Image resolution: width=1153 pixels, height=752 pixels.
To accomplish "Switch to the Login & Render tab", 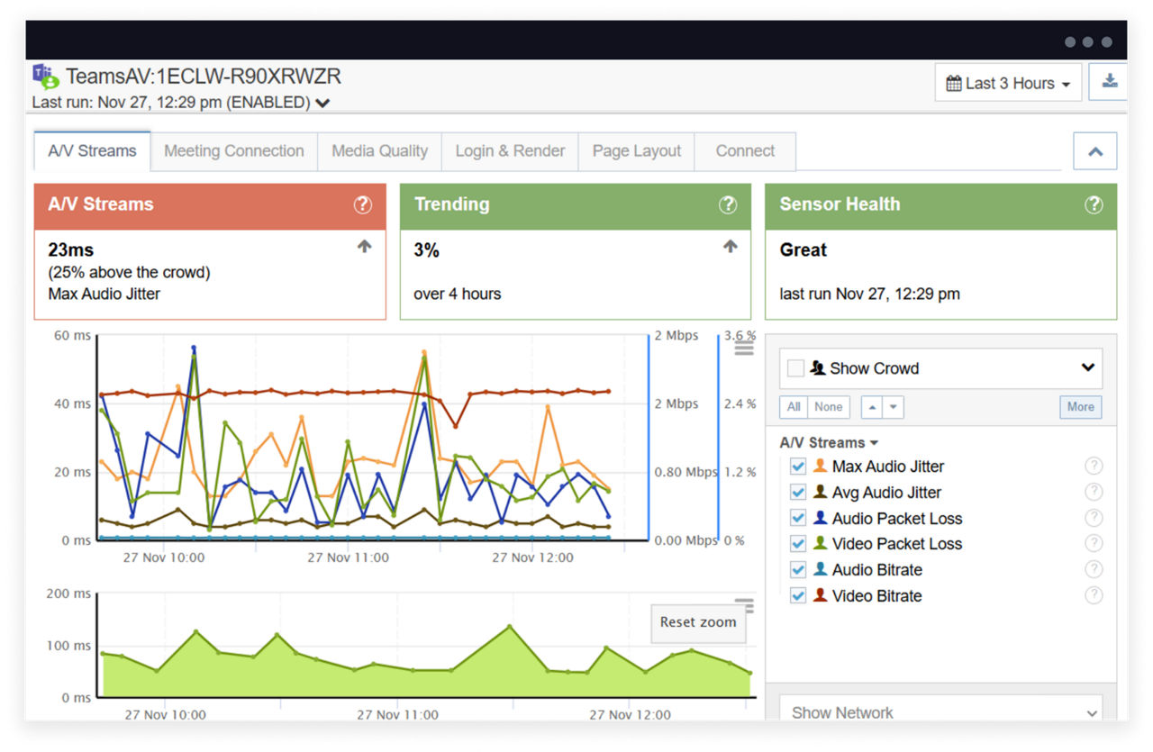I will pos(510,151).
